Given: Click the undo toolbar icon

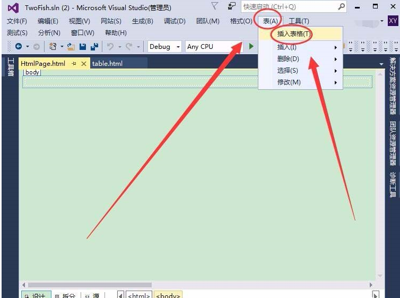Looking at the screenshot, I should coord(110,46).
